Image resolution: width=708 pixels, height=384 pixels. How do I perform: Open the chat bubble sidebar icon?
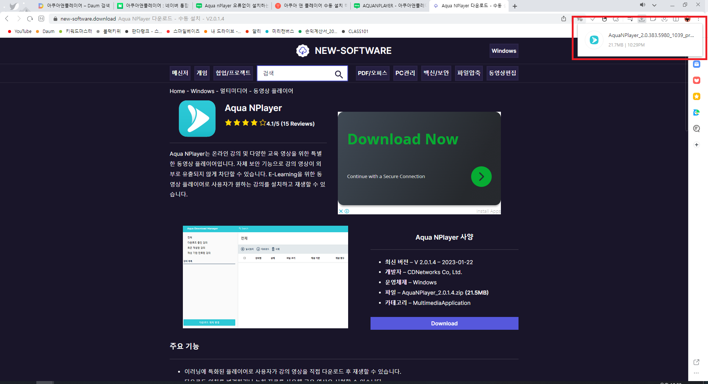696,129
